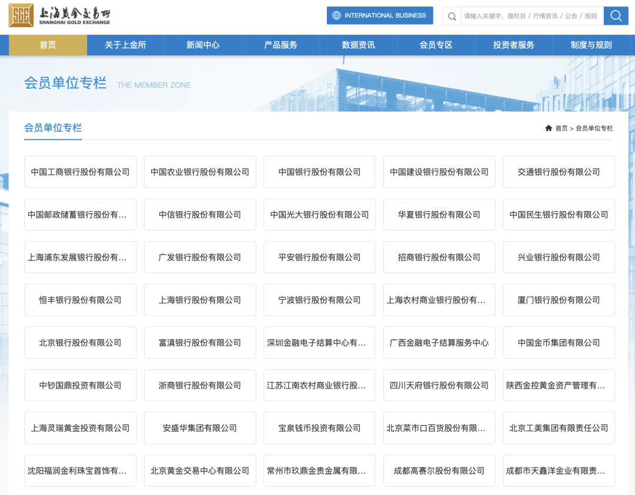The width and height of the screenshot is (635, 495).
Task: Click the blue magnifier search button
Action: pyautogui.click(x=615, y=16)
